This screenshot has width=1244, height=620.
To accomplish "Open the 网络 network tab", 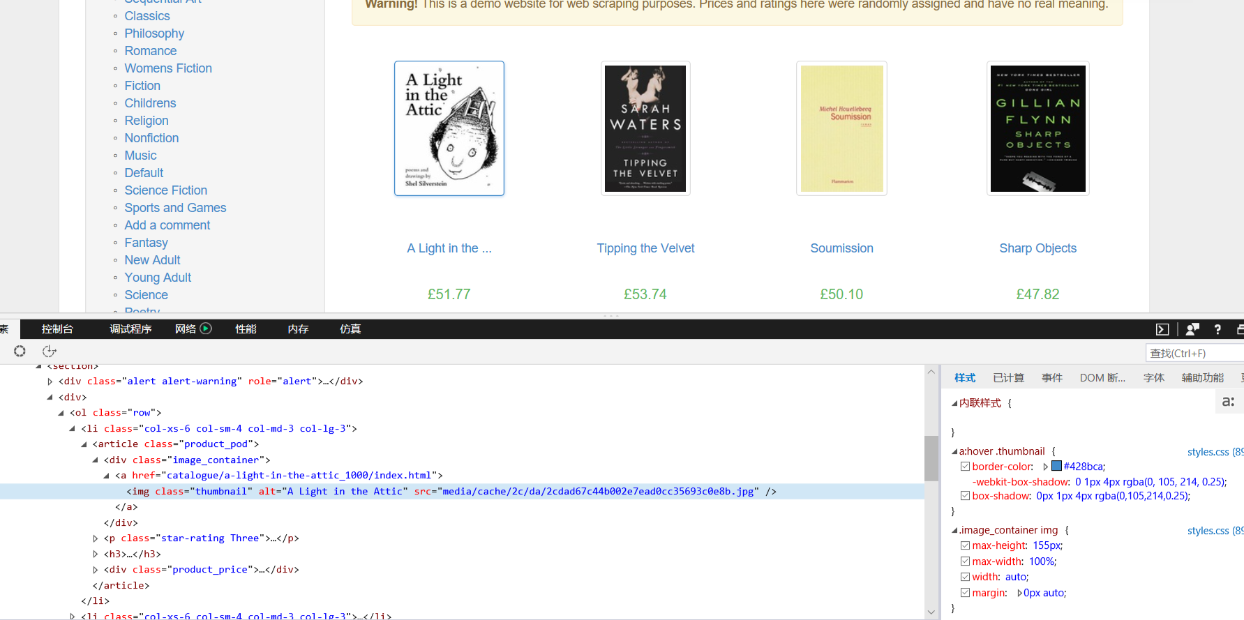I will [x=186, y=329].
